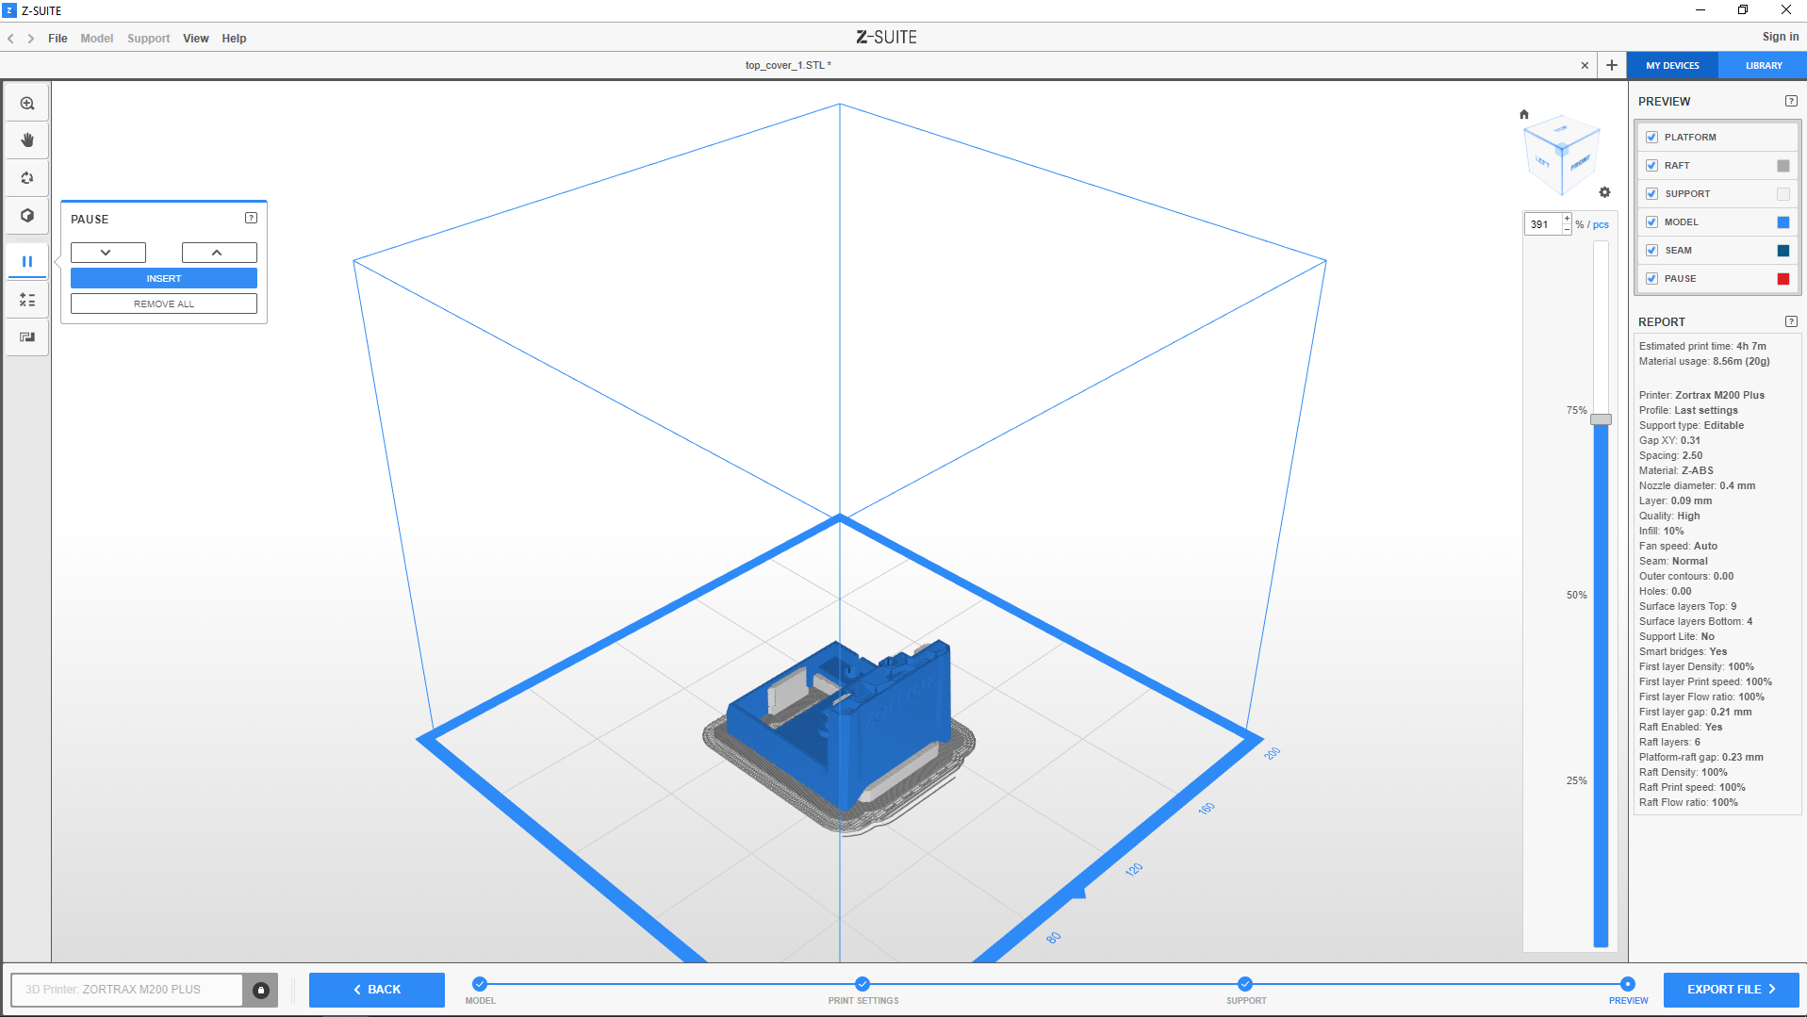Click the 3D Printer name field

[x=126, y=990]
